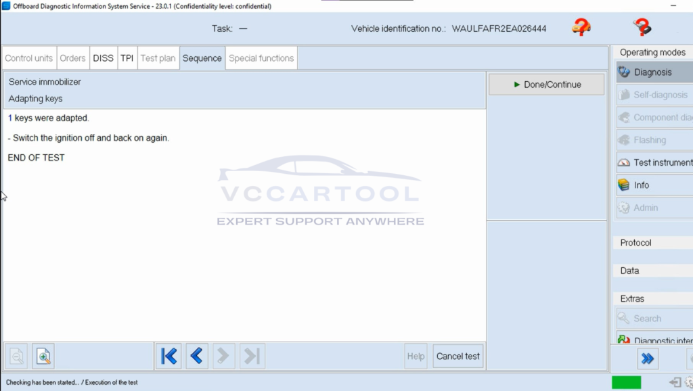Switch to the DISS tab

(x=103, y=58)
